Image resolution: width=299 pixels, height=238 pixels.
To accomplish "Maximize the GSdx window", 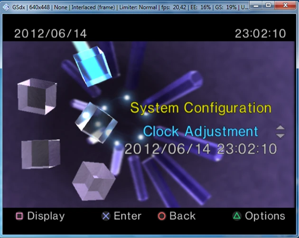I will [268, 6].
